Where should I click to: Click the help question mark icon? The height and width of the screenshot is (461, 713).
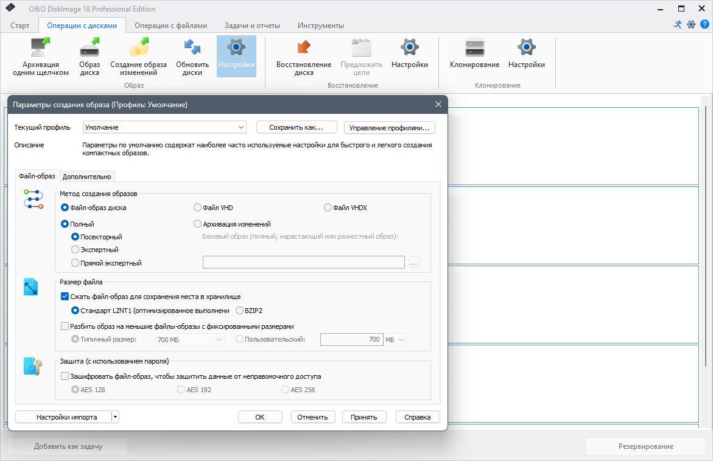coord(704,24)
